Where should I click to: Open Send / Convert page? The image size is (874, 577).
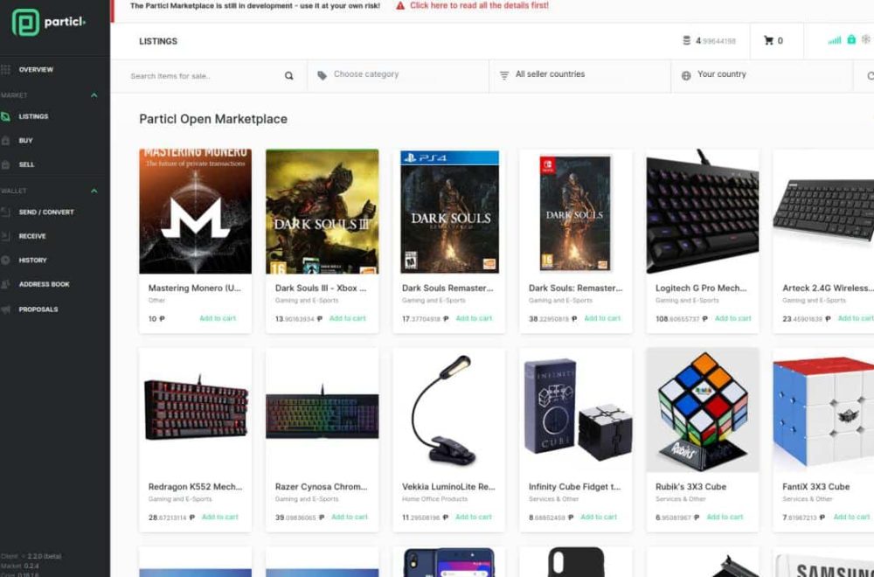(45, 212)
